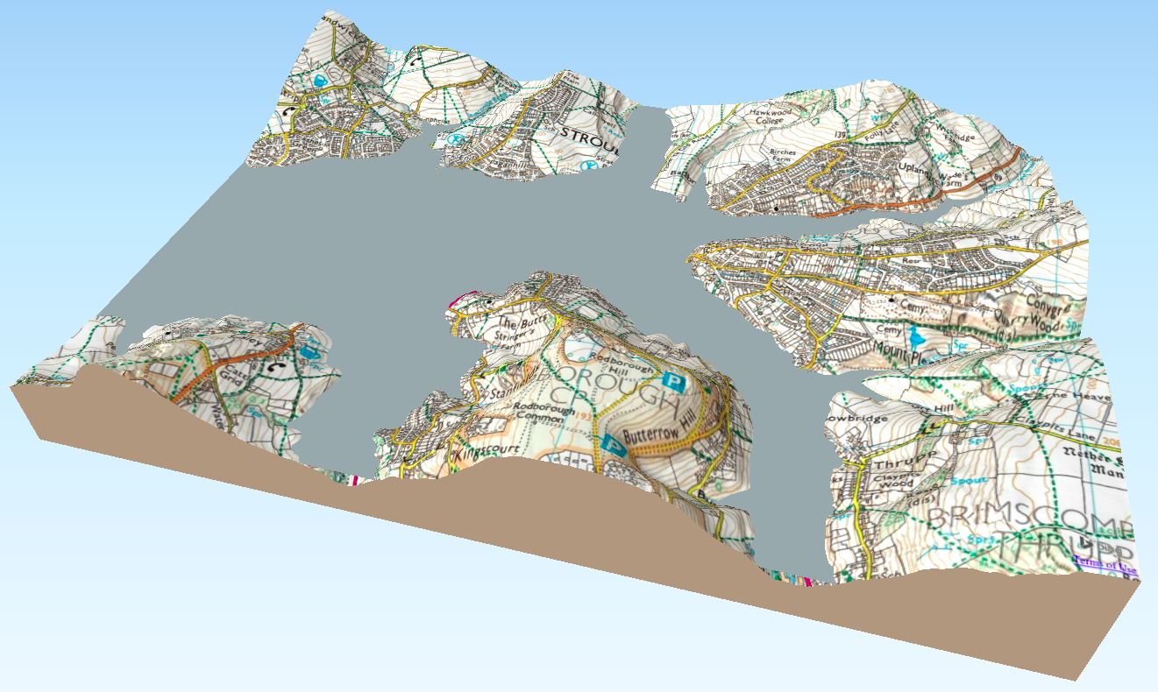Select the parking icon beside Rodborough Hill label
This screenshot has height=692, width=1158.
(x=673, y=382)
